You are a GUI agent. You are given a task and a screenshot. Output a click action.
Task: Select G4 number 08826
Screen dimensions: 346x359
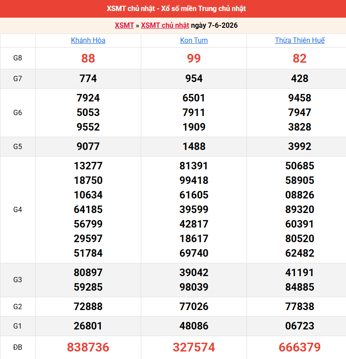[x=300, y=195]
